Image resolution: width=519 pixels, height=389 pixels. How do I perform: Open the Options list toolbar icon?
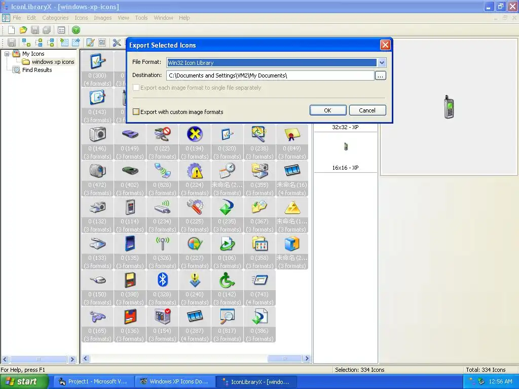pyautogui.click(x=61, y=30)
